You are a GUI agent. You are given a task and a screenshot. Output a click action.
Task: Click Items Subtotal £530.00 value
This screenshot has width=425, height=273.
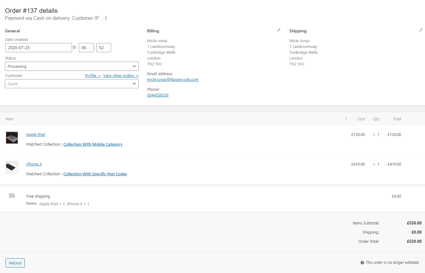pos(414,223)
